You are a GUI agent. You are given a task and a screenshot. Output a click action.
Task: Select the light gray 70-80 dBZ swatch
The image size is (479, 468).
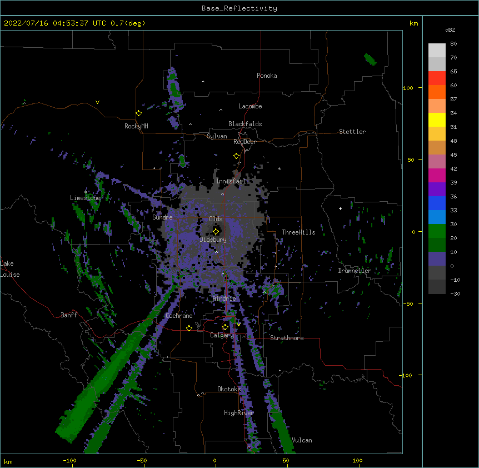tap(437, 51)
